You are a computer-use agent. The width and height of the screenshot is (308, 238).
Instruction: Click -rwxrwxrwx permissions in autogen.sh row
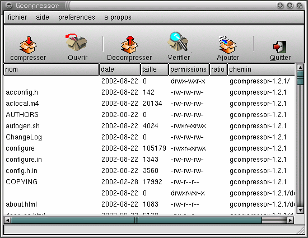[x=188, y=126]
